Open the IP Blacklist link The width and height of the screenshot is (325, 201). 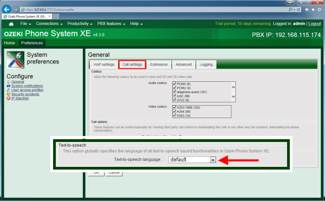pos(20,98)
